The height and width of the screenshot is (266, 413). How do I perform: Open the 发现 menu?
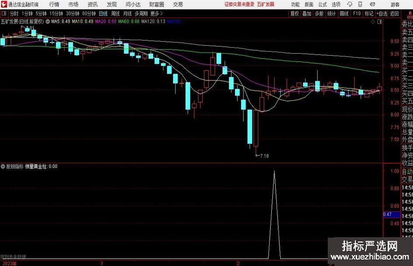tap(112, 4)
